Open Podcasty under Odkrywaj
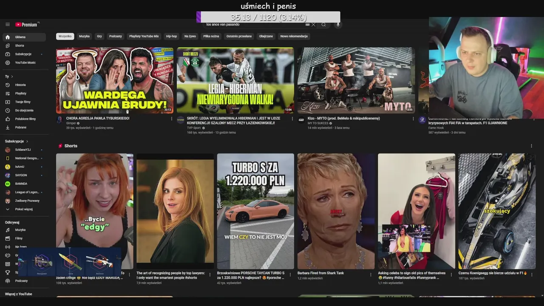544x306 pixels. 25,281
